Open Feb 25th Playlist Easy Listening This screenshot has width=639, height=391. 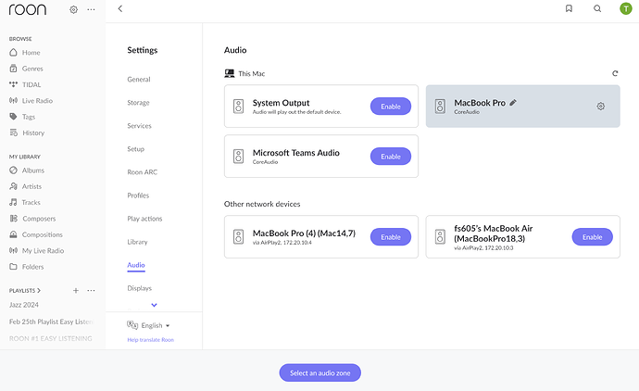click(x=51, y=322)
